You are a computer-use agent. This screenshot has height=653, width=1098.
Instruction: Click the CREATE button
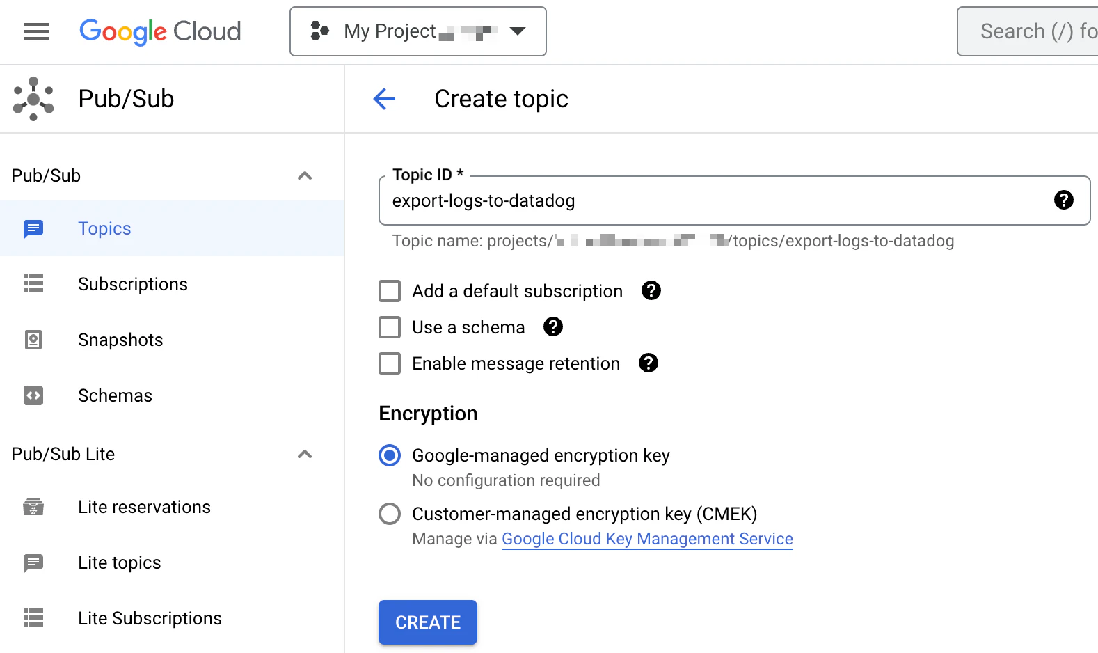(428, 622)
